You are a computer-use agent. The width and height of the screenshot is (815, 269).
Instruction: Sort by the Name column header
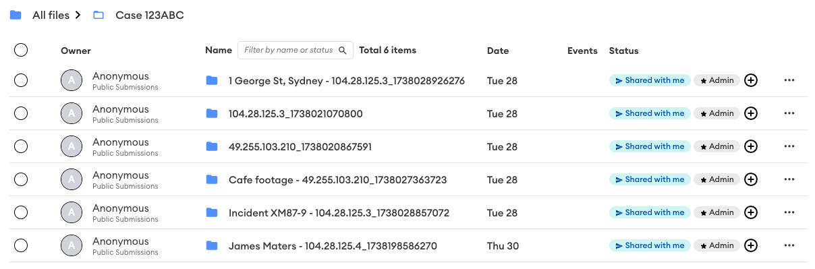(x=219, y=51)
